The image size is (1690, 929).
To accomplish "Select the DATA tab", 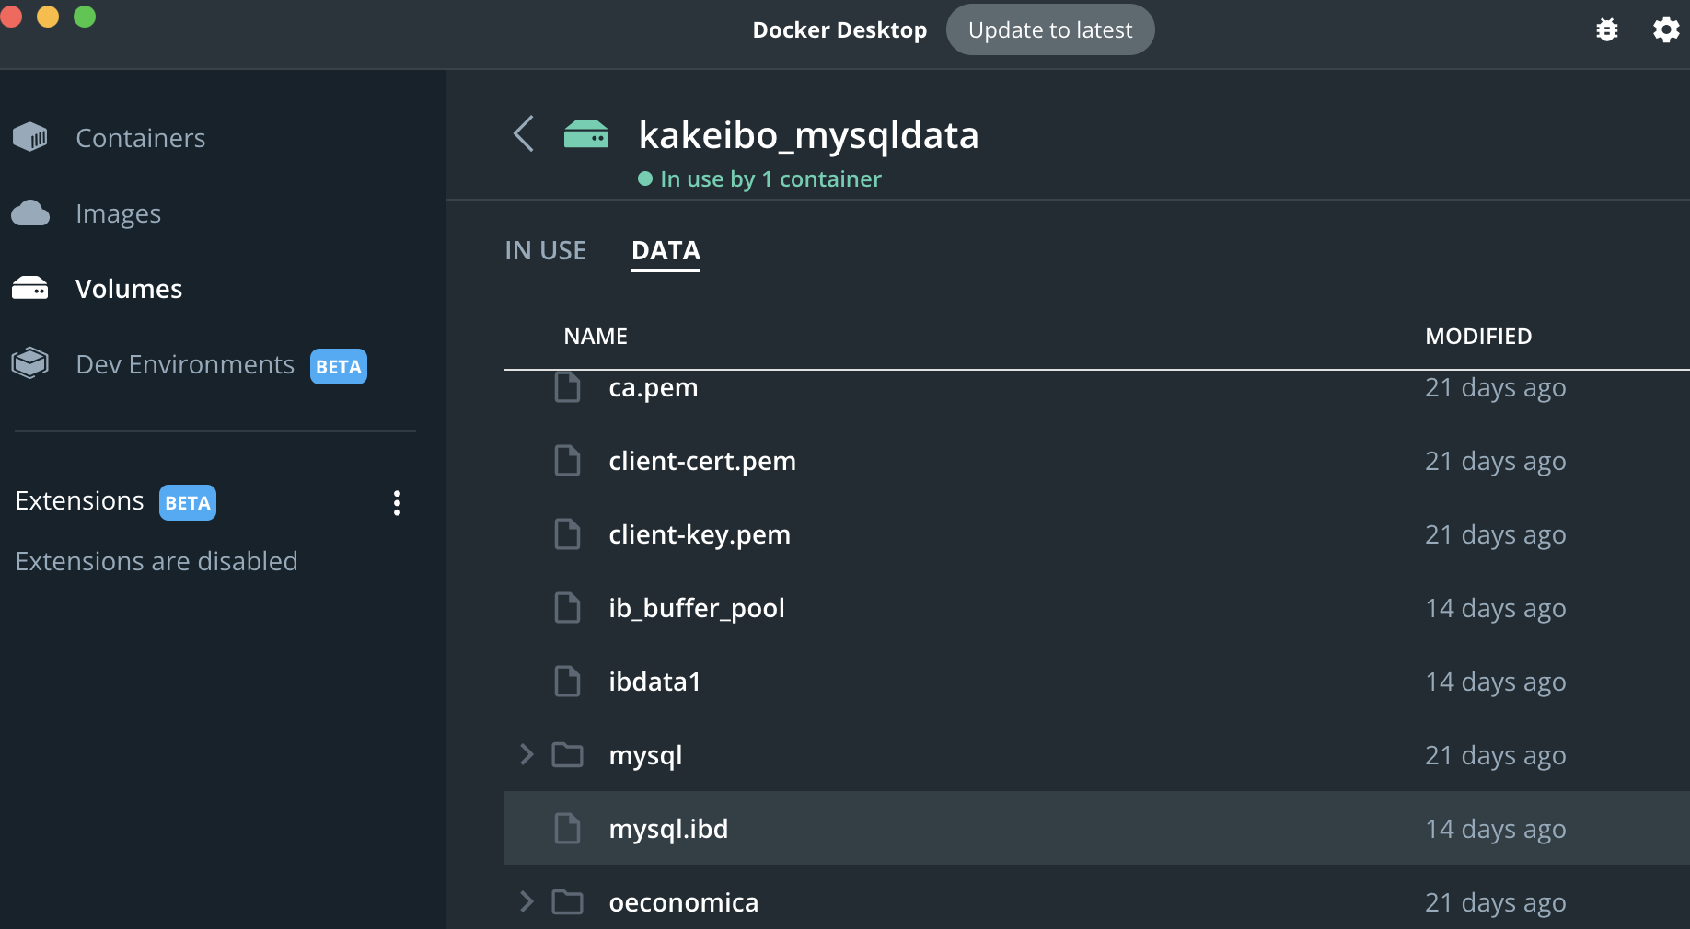I will coord(665,249).
